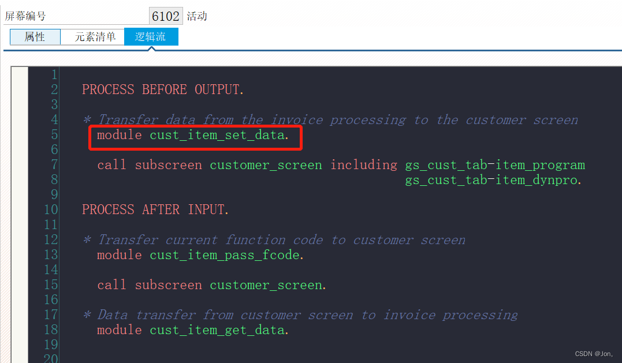
Task: Click line number 13 in the gutter
Action: point(51,255)
